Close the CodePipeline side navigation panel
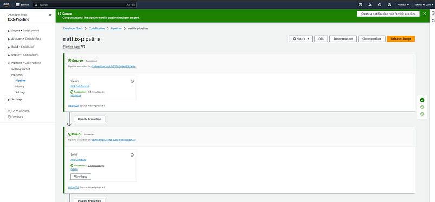This screenshot has width=435, height=202. click(50, 15)
